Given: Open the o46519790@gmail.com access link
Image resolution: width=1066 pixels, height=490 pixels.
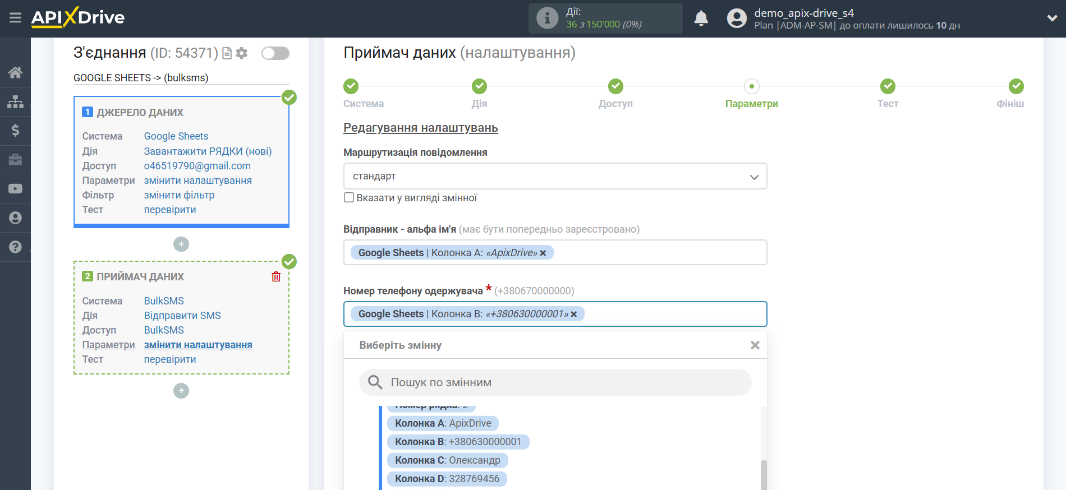Looking at the screenshot, I should coord(197,166).
